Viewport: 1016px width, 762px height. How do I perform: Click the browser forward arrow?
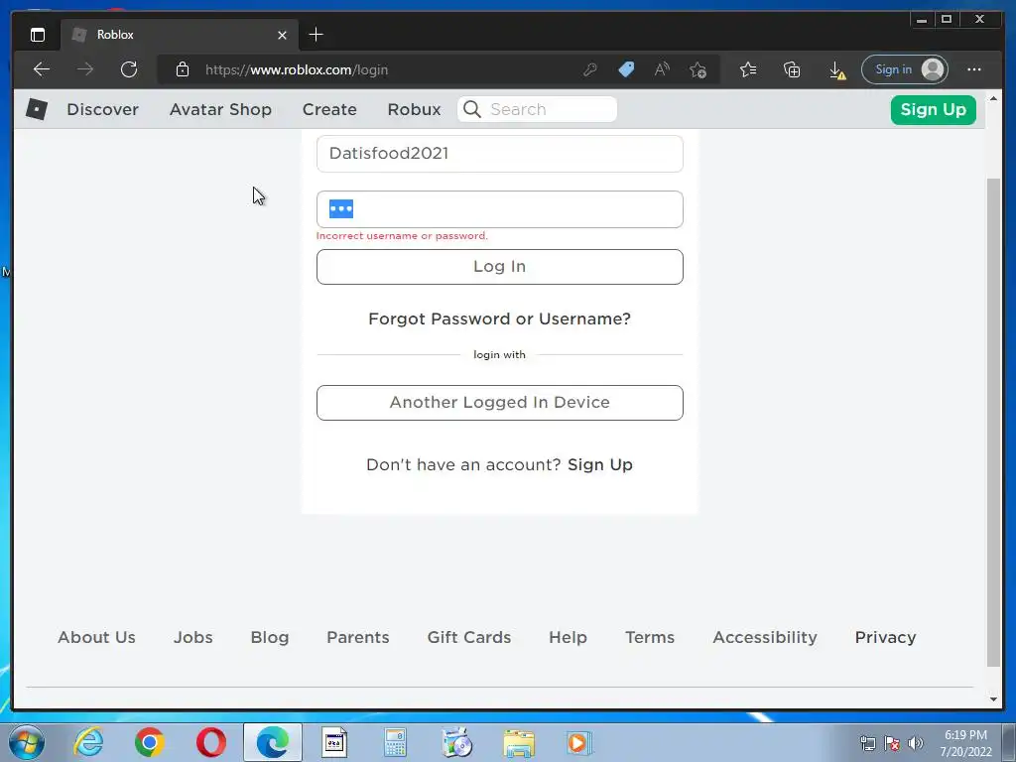pos(85,69)
